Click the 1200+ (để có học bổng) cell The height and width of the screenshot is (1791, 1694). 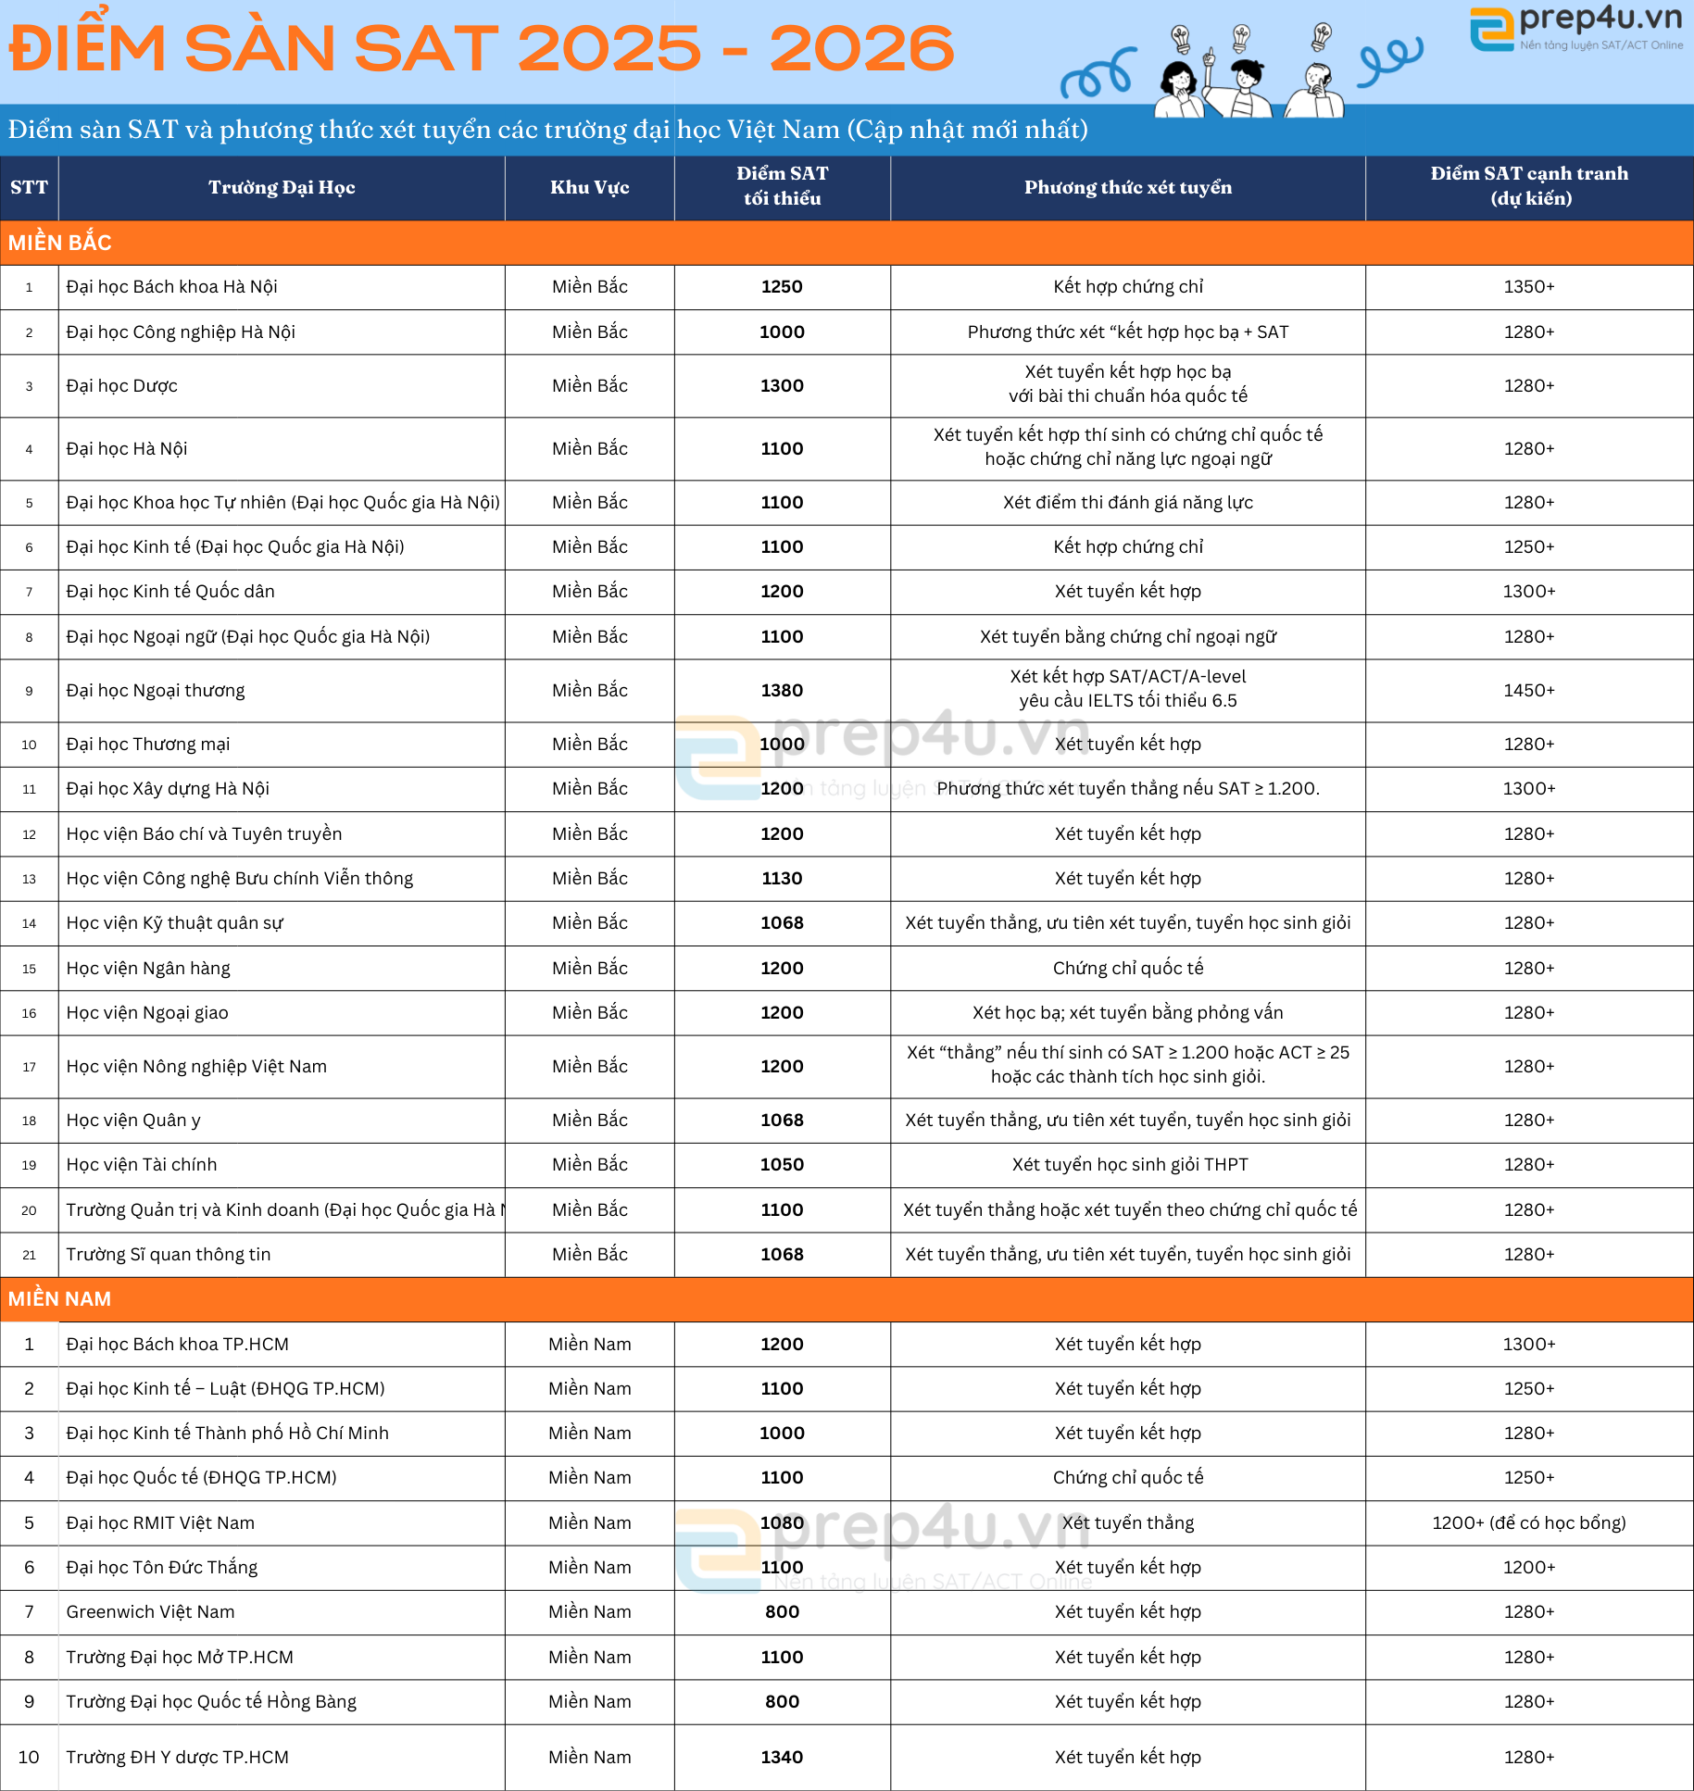[1528, 1523]
